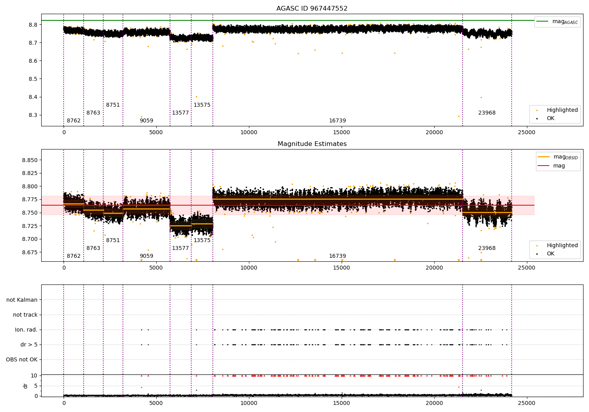The image size is (589, 412).
Task: Click OBSID label 13577 in the top plot
Action: pos(180,113)
